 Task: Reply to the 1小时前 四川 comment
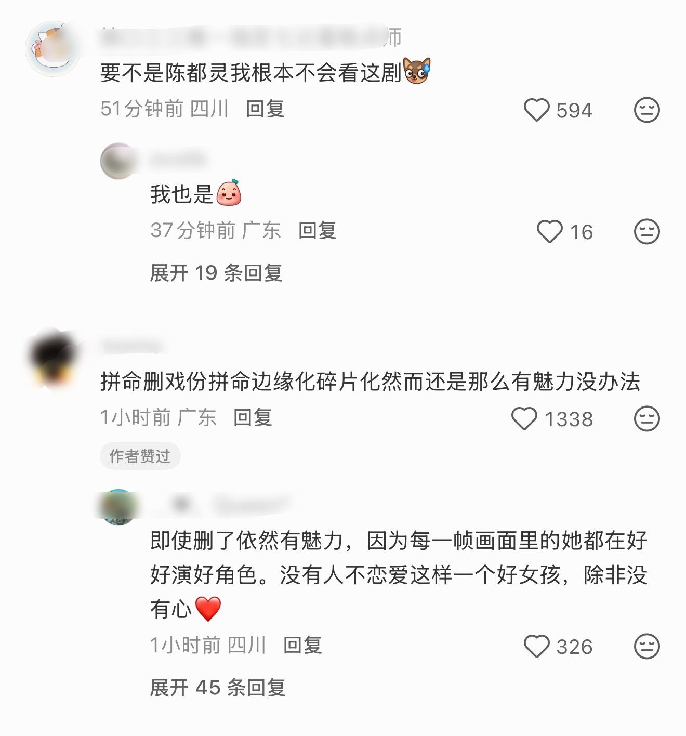[x=302, y=645]
